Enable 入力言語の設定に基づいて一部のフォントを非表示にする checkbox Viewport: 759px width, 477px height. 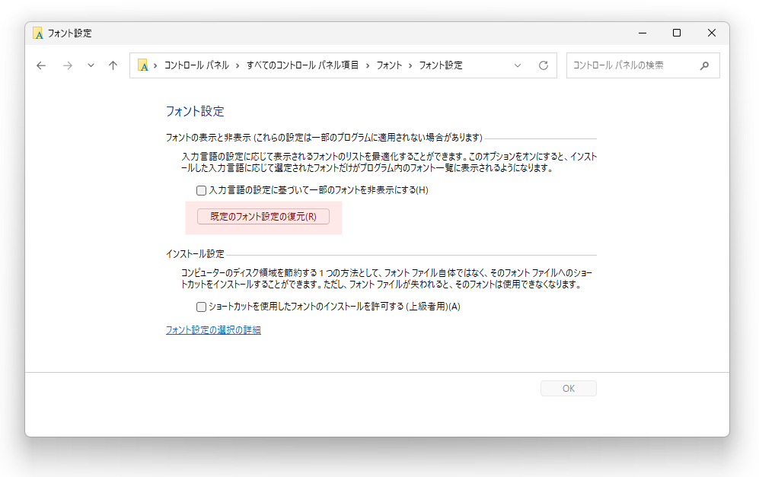[x=202, y=190]
